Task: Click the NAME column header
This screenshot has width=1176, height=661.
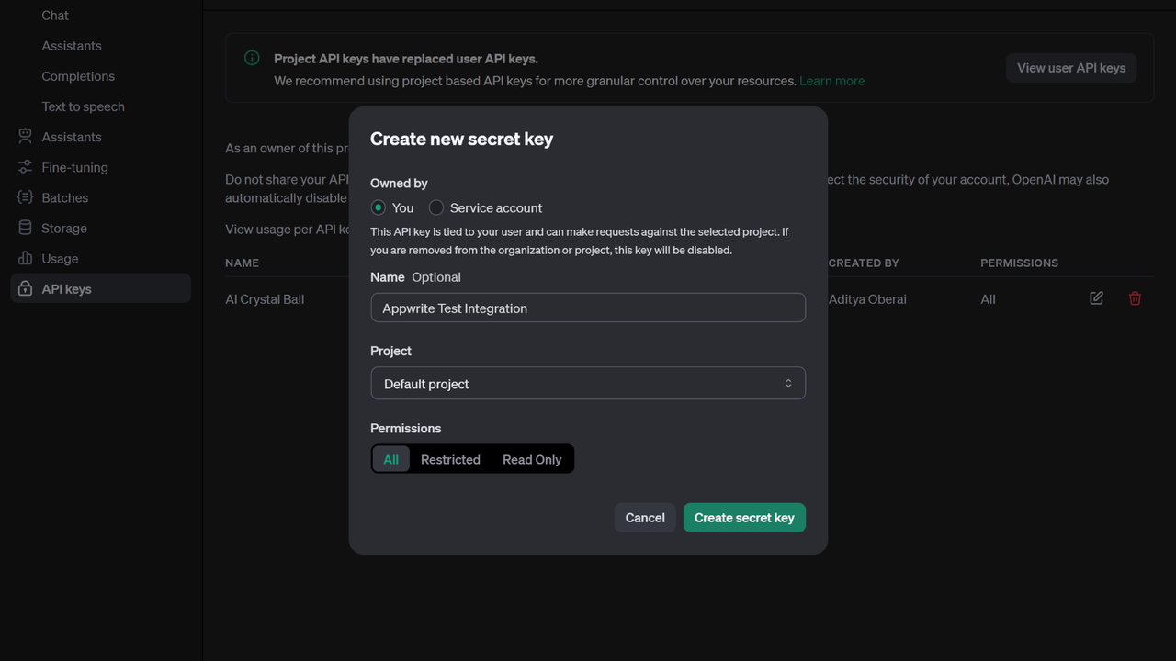Action: pos(242,263)
